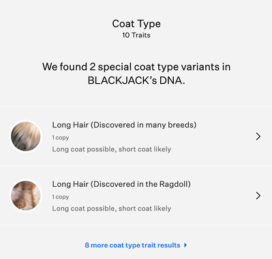The height and width of the screenshot is (259, 272).
Task: Click the 10 Traits subtitle
Action: click(x=136, y=35)
